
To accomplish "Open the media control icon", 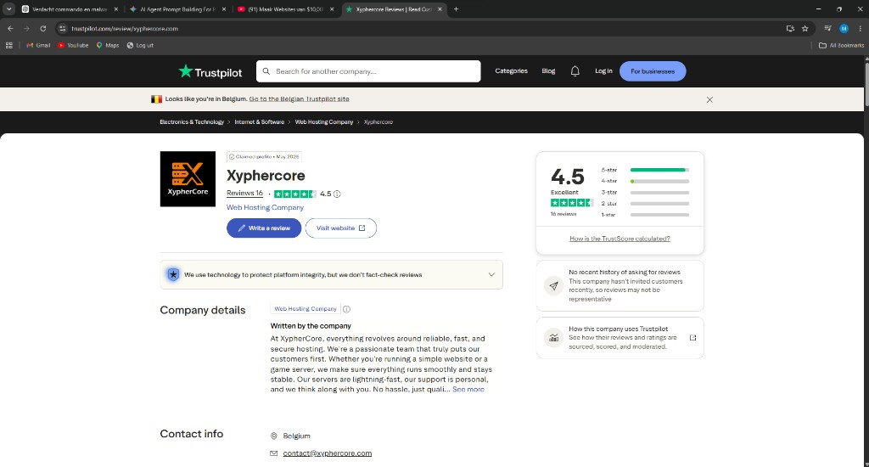I will [827, 28].
